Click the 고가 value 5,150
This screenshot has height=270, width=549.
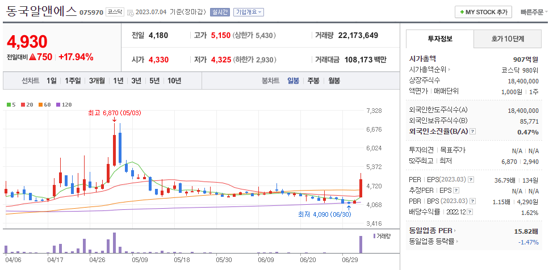[221, 35]
